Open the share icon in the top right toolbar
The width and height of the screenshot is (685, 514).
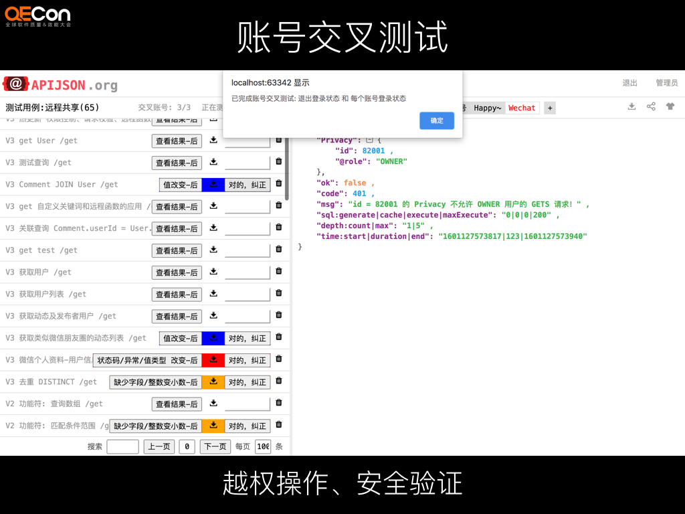(650, 106)
